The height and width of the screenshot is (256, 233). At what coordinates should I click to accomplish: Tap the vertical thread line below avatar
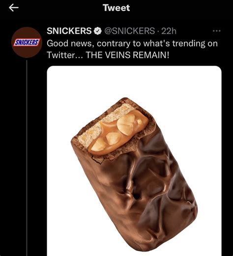pos(27,158)
